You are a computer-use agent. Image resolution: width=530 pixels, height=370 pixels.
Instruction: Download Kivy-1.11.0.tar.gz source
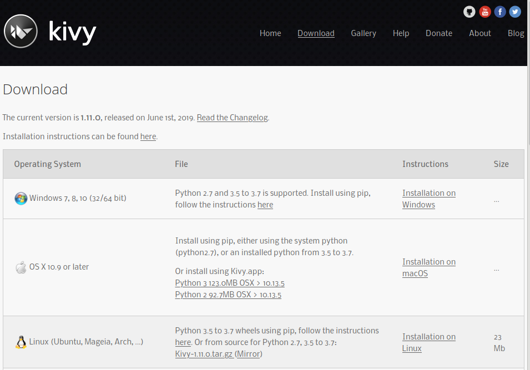pyautogui.click(x=204, y=354)
